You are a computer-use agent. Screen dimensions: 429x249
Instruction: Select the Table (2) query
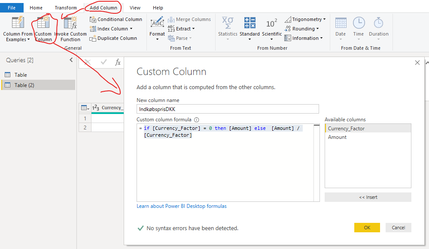click(x=38, y=85)
